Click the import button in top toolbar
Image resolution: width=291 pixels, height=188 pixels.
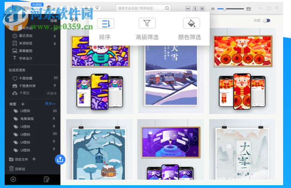point(97,8)
